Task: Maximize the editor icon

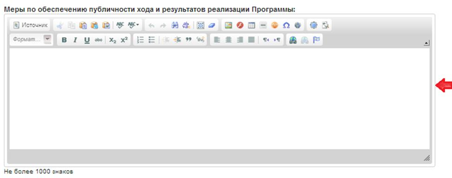Action: tap(314, 25)
